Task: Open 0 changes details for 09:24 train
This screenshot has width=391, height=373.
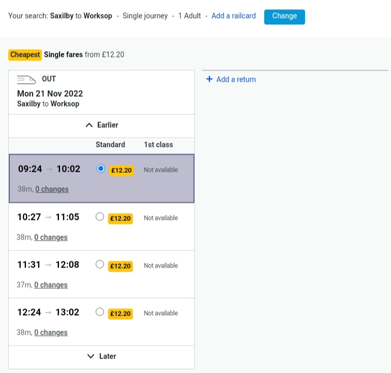Action: (52, 189)
